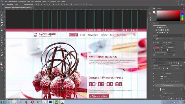The height and width of the screenshot is (104, 185).
Task: Open the Окно menu
Action: pyautogui.click(x=58, y=1)
